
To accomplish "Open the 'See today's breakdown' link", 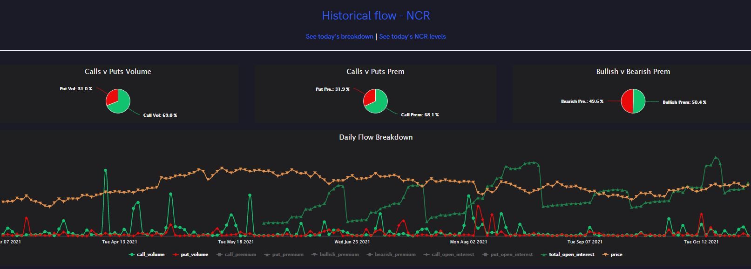I will [339, 36].
